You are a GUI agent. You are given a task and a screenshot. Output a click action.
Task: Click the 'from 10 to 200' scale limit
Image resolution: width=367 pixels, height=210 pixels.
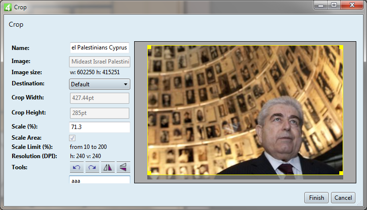click(88, 147)
